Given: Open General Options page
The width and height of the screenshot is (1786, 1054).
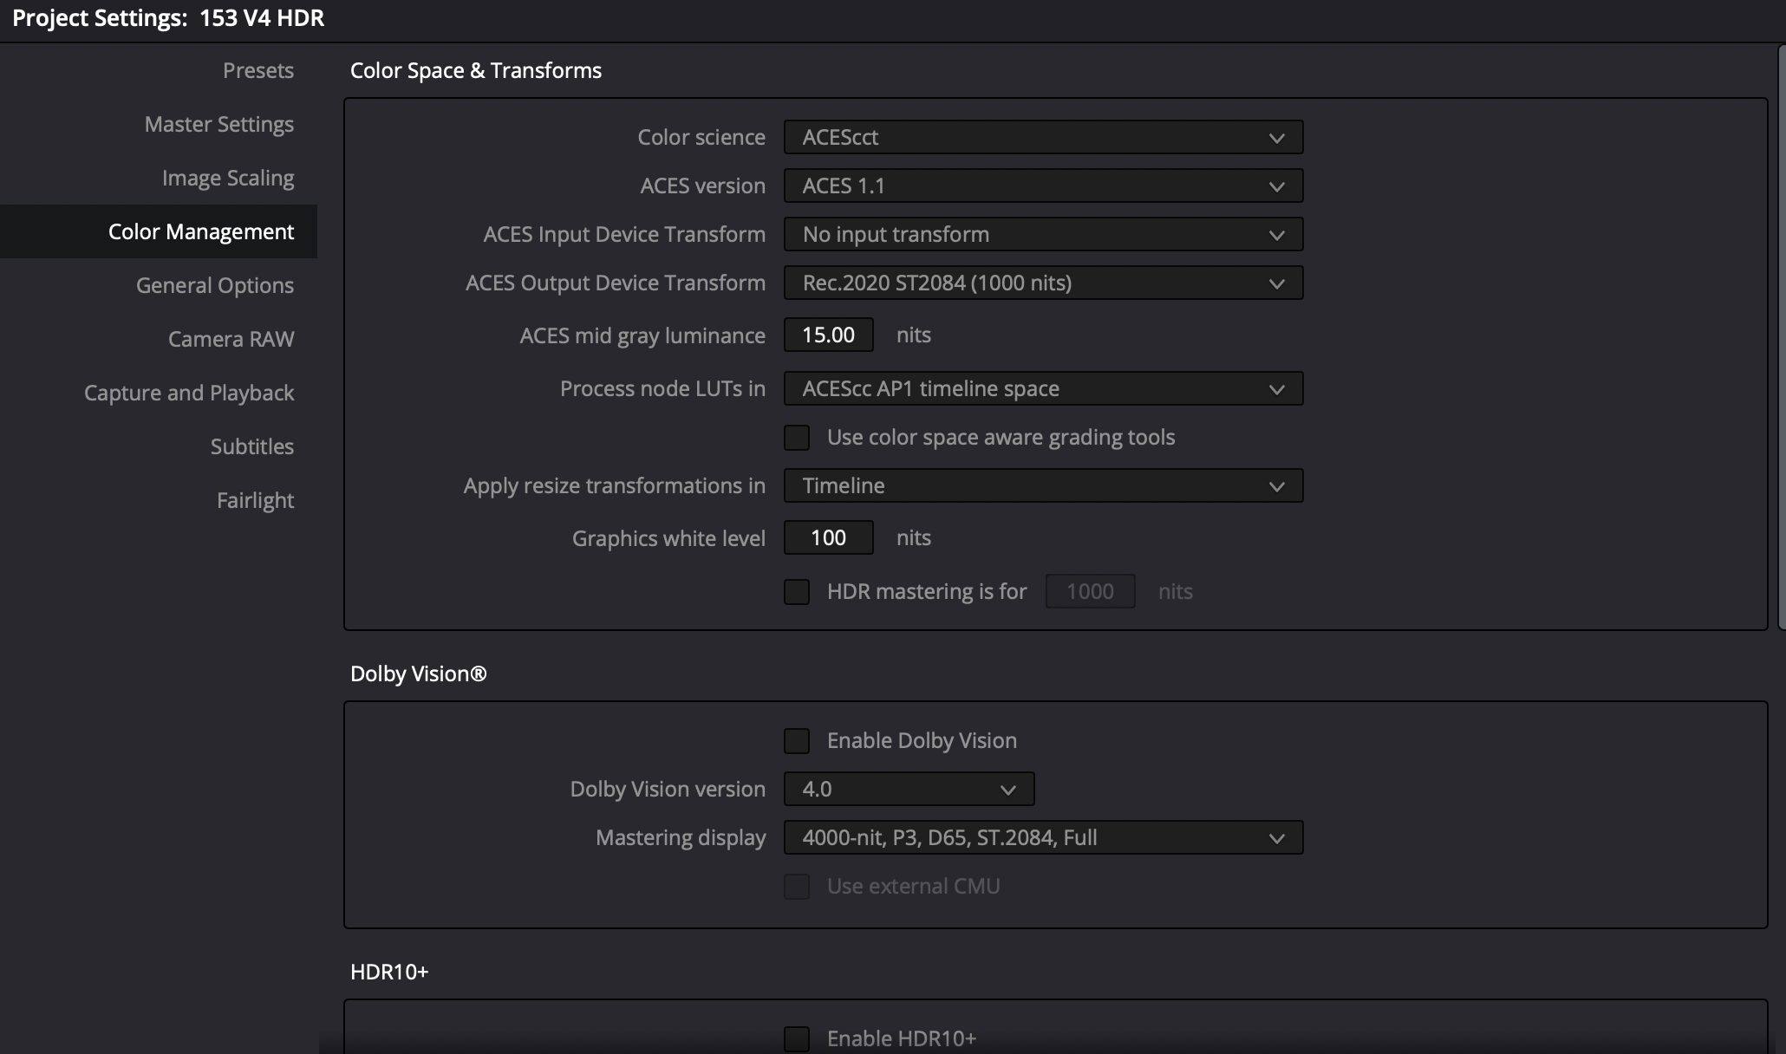Looking at the screenshot, I should tap(214, 285).
